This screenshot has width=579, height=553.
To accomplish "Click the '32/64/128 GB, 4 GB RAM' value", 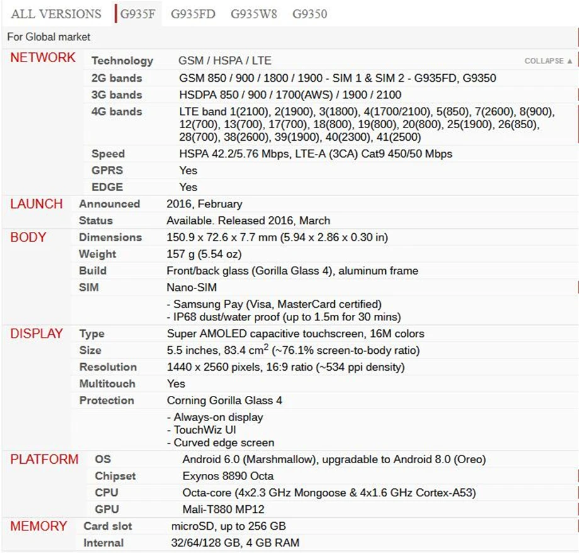I will [235, 543].
